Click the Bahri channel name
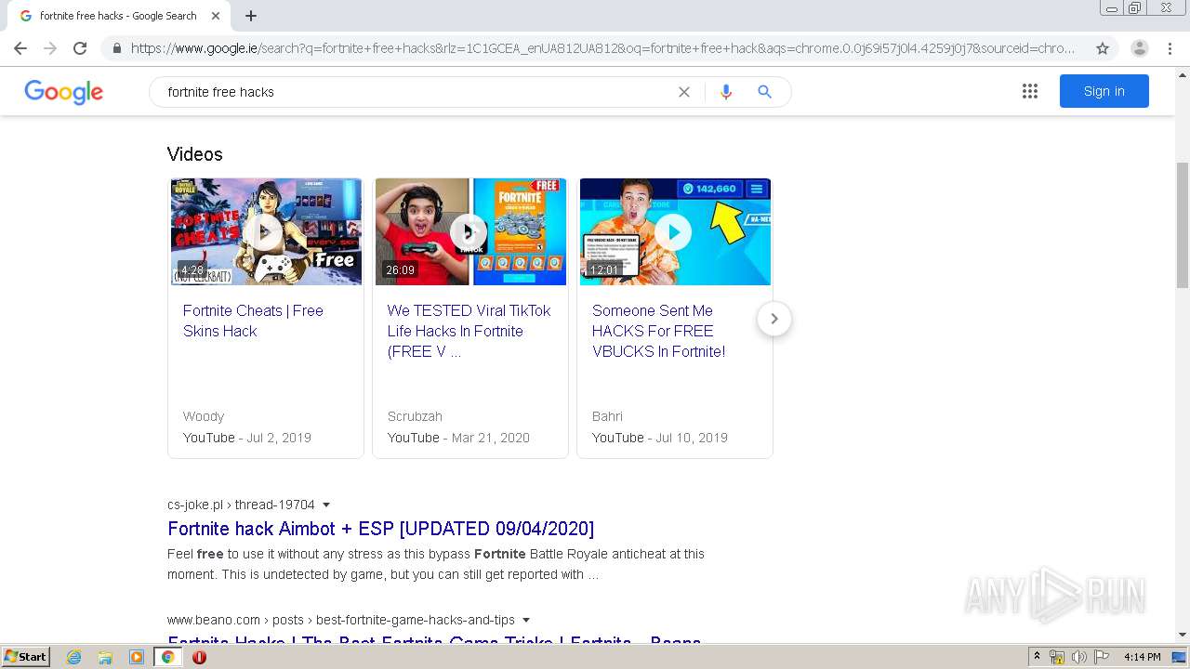This screenshot has width=1190, height=669. pos(607,416)
